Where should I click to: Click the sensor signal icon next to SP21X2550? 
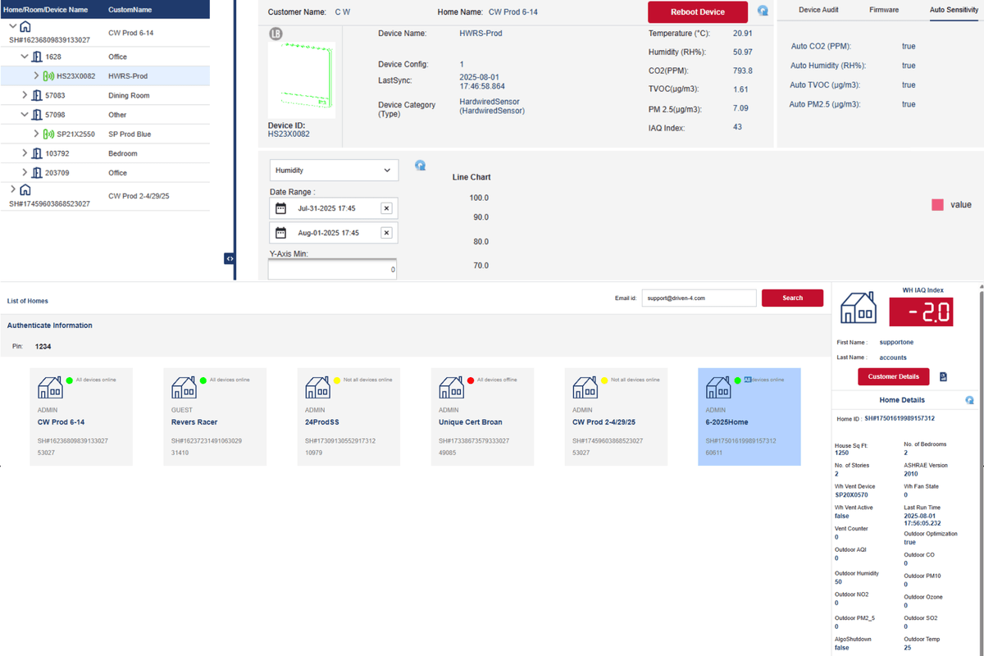[48, 134]
